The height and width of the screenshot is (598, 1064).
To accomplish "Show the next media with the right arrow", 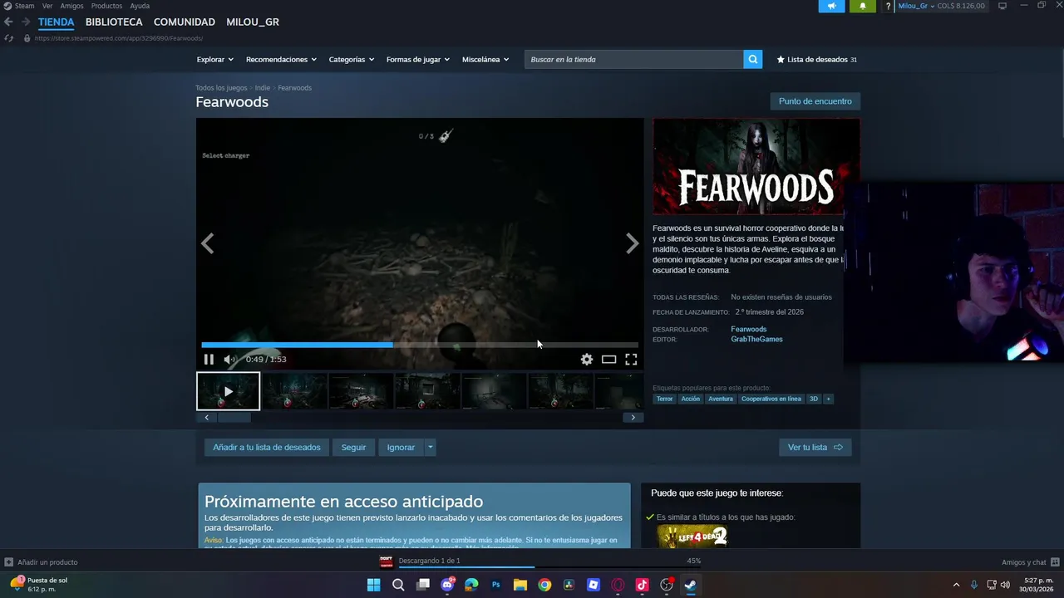I will pos(633,243).
